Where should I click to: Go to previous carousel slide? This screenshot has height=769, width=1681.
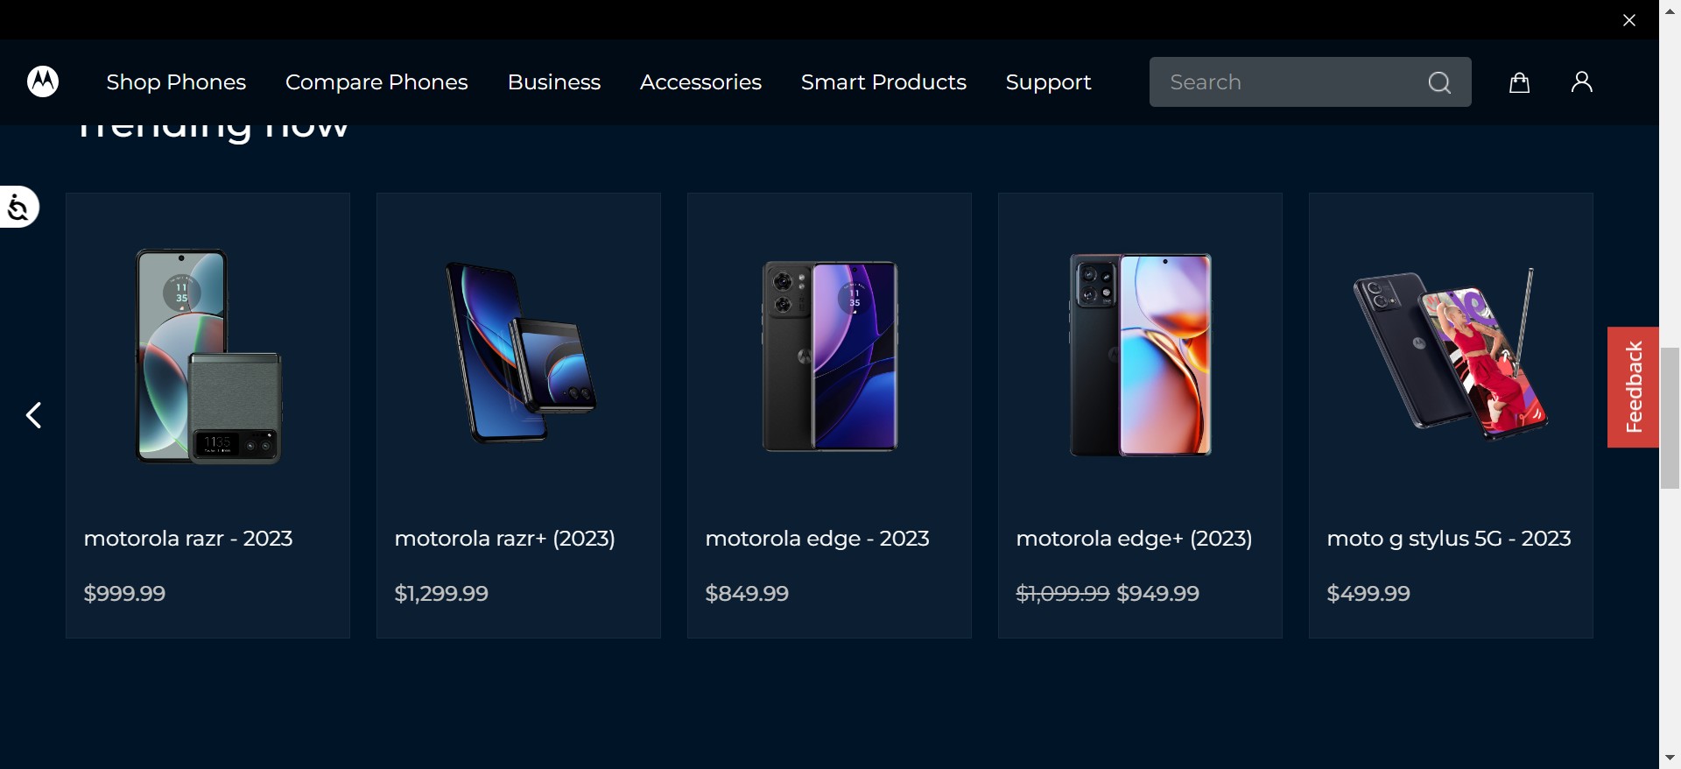point(34,415)
